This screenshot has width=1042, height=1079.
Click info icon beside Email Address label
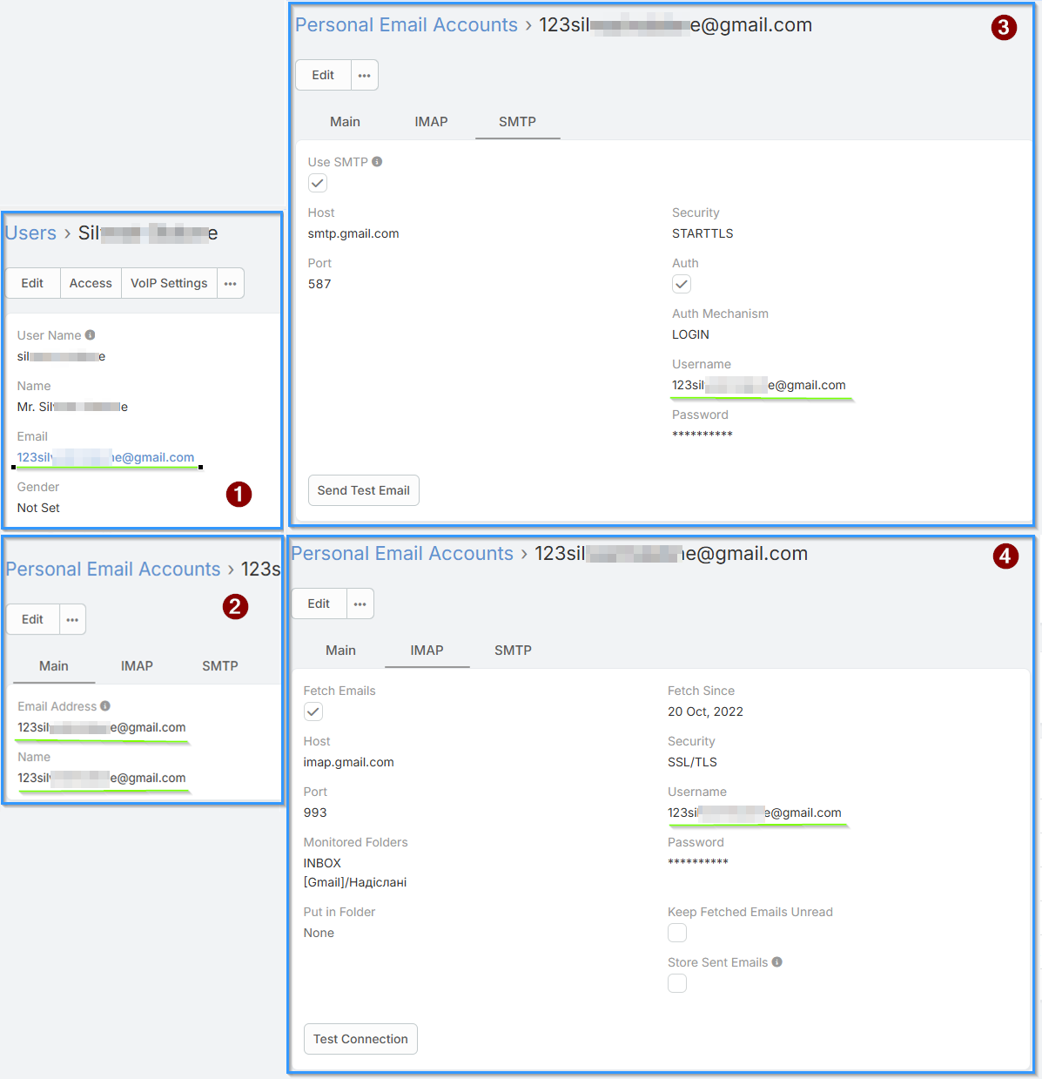105,706
